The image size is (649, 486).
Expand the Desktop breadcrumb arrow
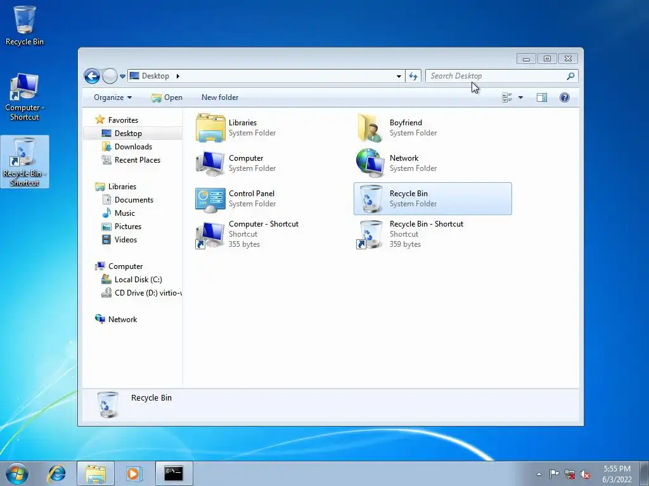(178, 76)
